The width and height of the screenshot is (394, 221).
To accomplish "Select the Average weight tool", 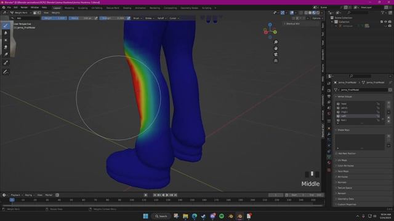I will [x=6, y=40].
